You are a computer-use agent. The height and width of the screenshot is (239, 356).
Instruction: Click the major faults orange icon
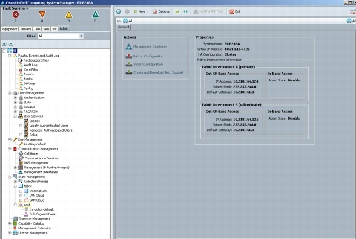pos(42,14)
